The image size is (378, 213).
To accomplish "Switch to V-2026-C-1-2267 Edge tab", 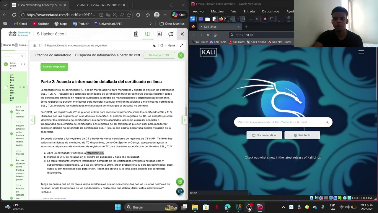I will pyautogui.click(x=99, y=5).
